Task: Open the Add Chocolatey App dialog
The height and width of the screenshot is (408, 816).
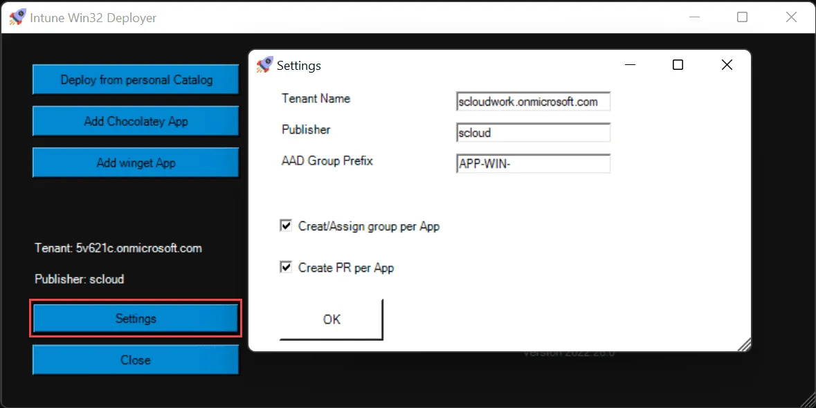Action: [x=136, y=121]
